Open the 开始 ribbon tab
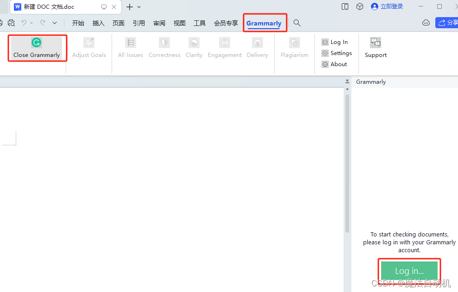Image resolution: width=458 pixels, height=292 pixels. tap(78, 23)
